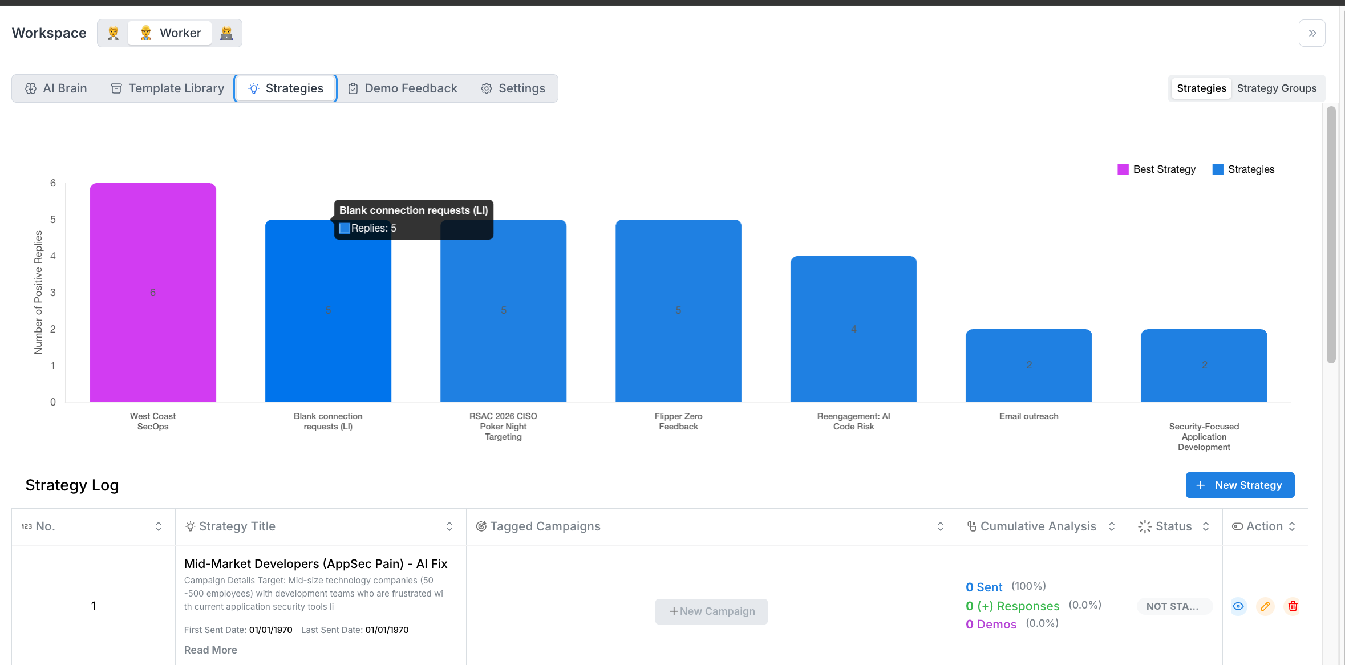Viewport: 1345px width, 665px height.
Task: Open the Demo Feedback tab
Action: [x=402, y=88]
